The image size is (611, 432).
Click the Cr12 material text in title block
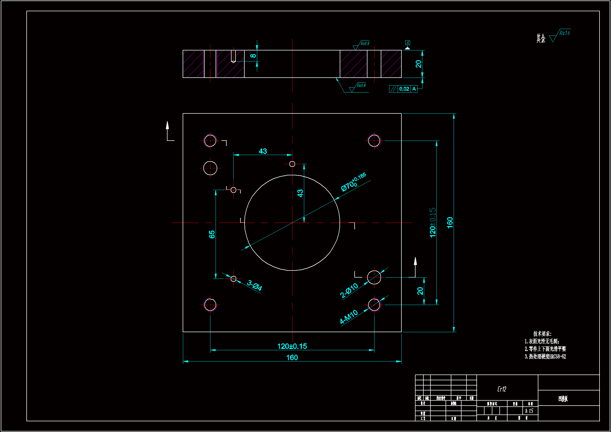point(502,389)
